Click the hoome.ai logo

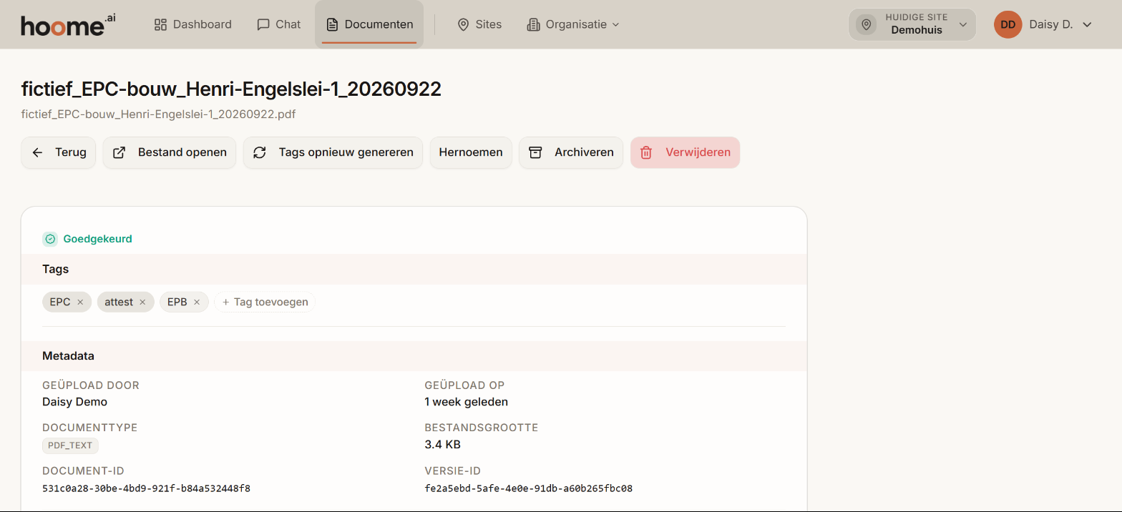coord(68,24)
